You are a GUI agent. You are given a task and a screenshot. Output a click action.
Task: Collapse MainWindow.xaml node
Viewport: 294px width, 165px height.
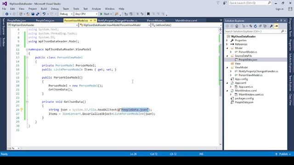pos(227,91)
